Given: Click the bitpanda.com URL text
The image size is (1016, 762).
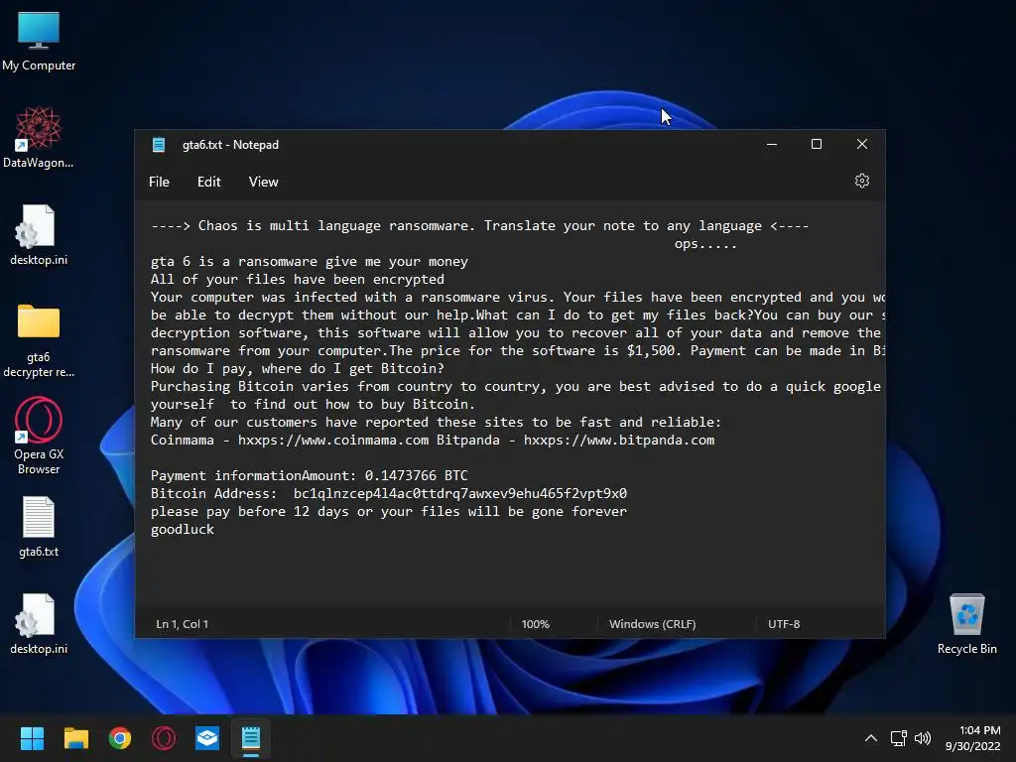Looking at the screenshot, I should click(x=619, y=440).
